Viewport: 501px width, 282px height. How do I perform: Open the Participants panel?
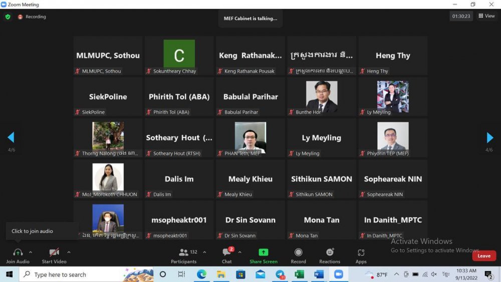pyautogui.click(x=184, y=256)
